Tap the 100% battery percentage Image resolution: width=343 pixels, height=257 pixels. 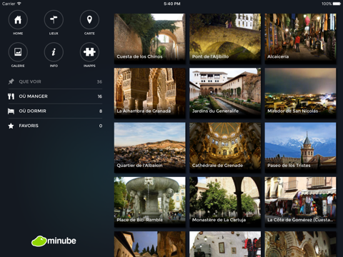[x=327, y=4]
